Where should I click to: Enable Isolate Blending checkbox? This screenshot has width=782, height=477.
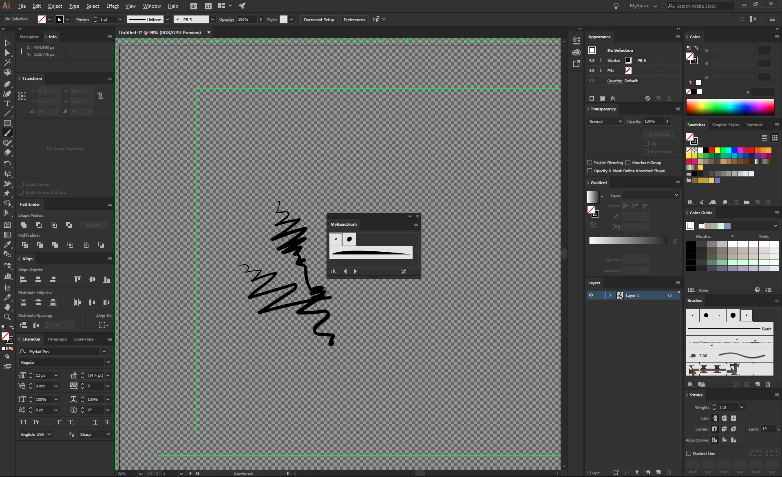click(590, 163)
